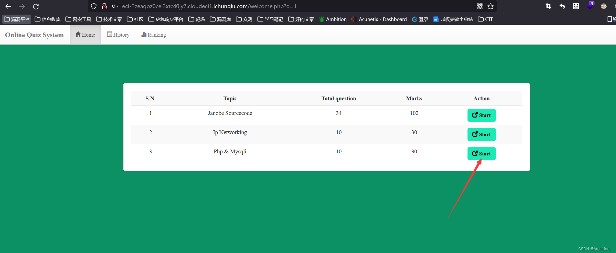Click the browser back arrow
Screen dimensions: 616x253
[8, 6]
